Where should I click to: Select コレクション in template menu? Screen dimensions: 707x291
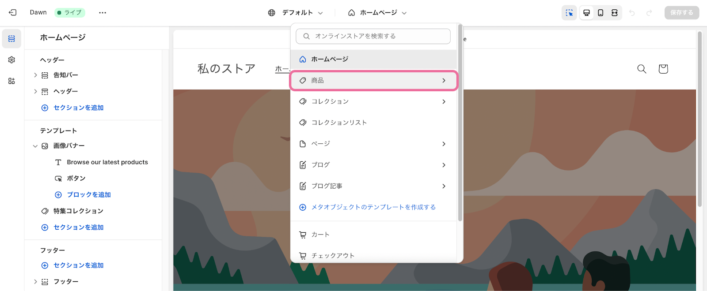pos(373,102)
